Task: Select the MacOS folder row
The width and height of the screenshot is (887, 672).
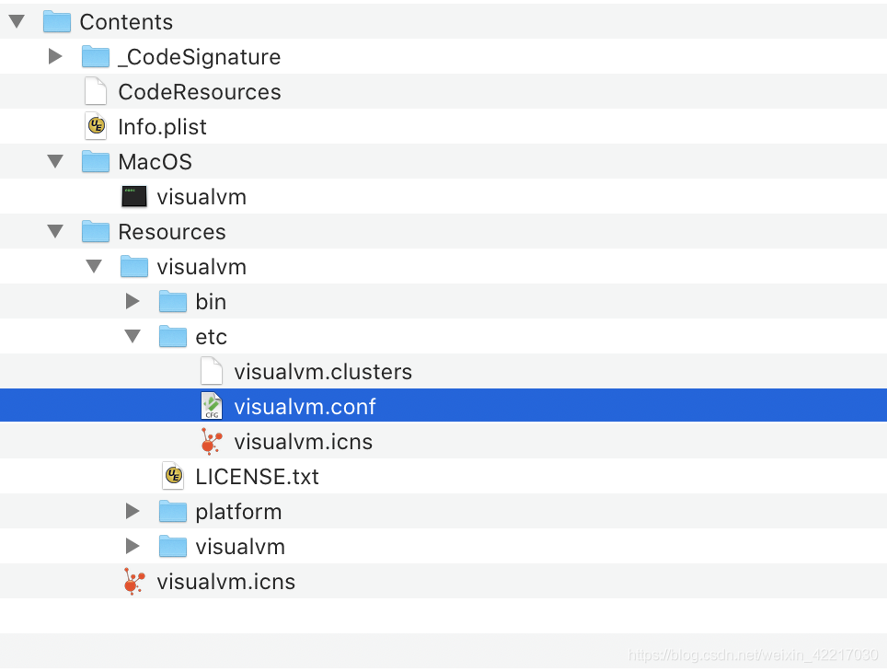Action: 156,161
